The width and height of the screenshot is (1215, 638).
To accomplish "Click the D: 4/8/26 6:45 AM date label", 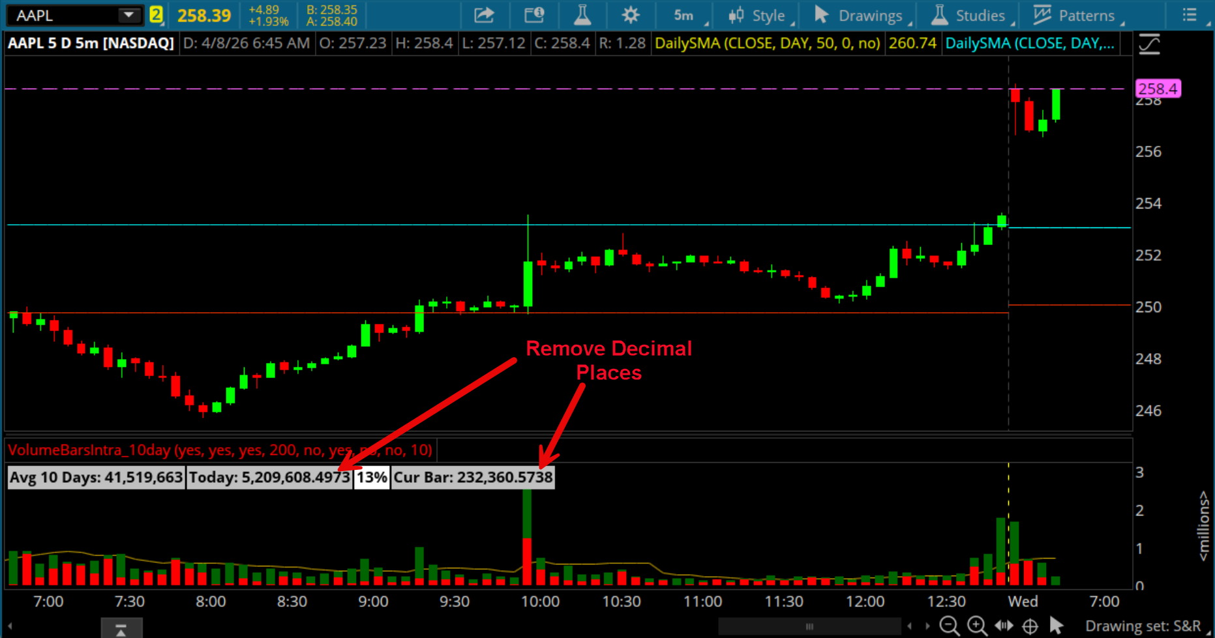I will pos(247,44).
